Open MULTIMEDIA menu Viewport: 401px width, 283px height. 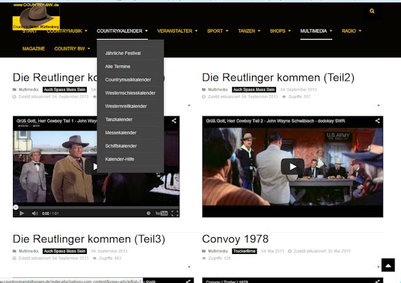[316, 31]
